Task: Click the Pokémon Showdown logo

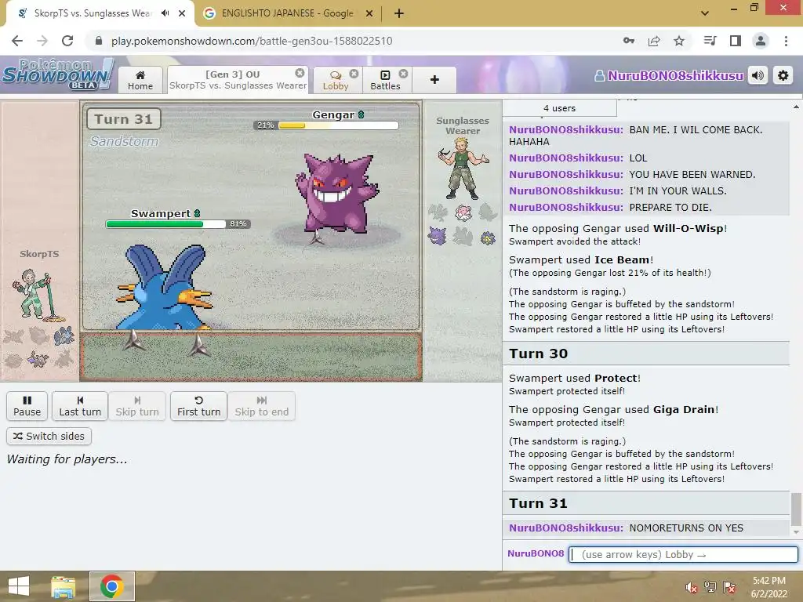Action: 57,74
